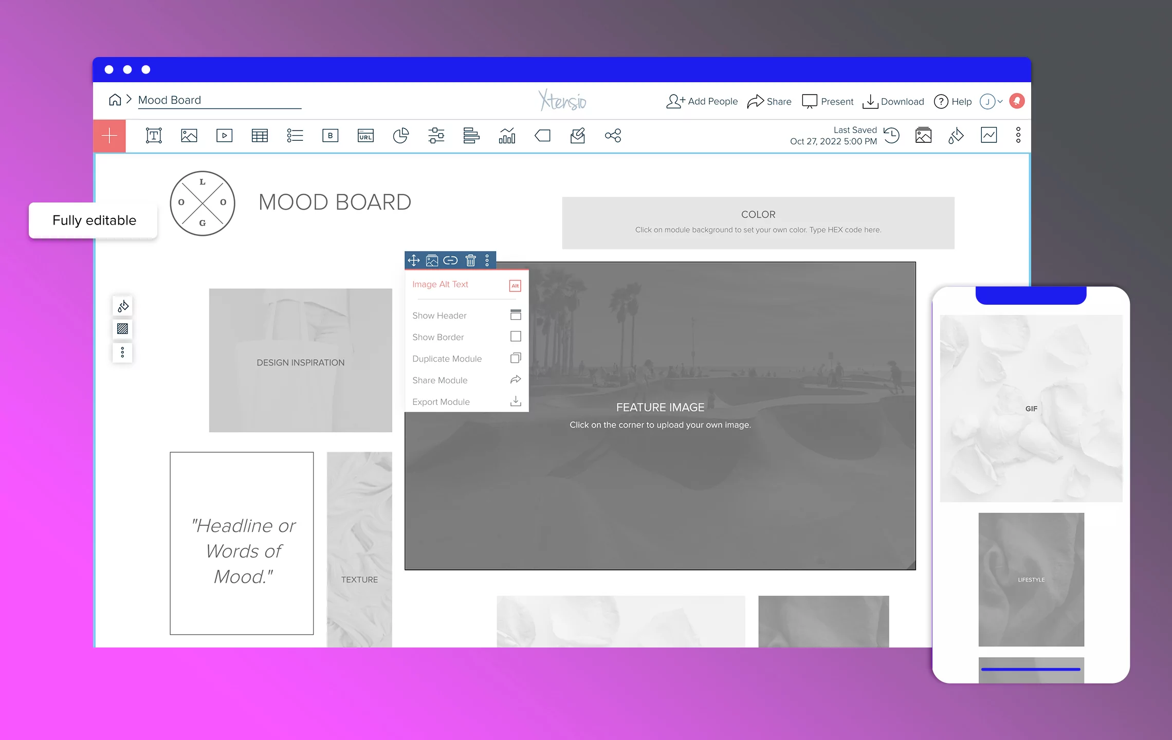Viewport: 1172px width, 740px height.
Task: Add a link using the chain icon
Action: (451, 261)
